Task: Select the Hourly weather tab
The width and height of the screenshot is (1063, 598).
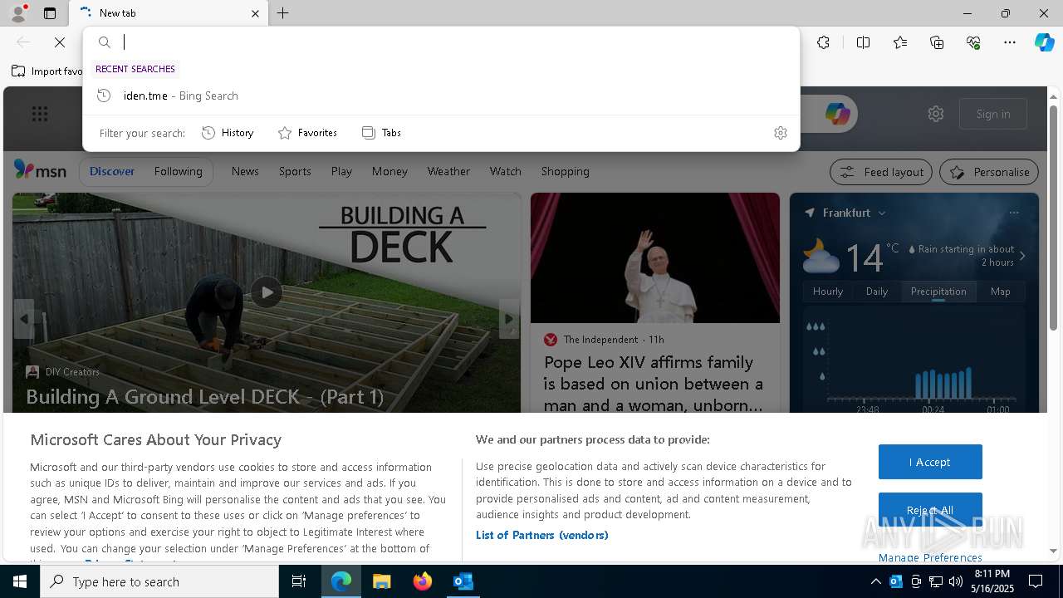Action: (x=828, y=292)
